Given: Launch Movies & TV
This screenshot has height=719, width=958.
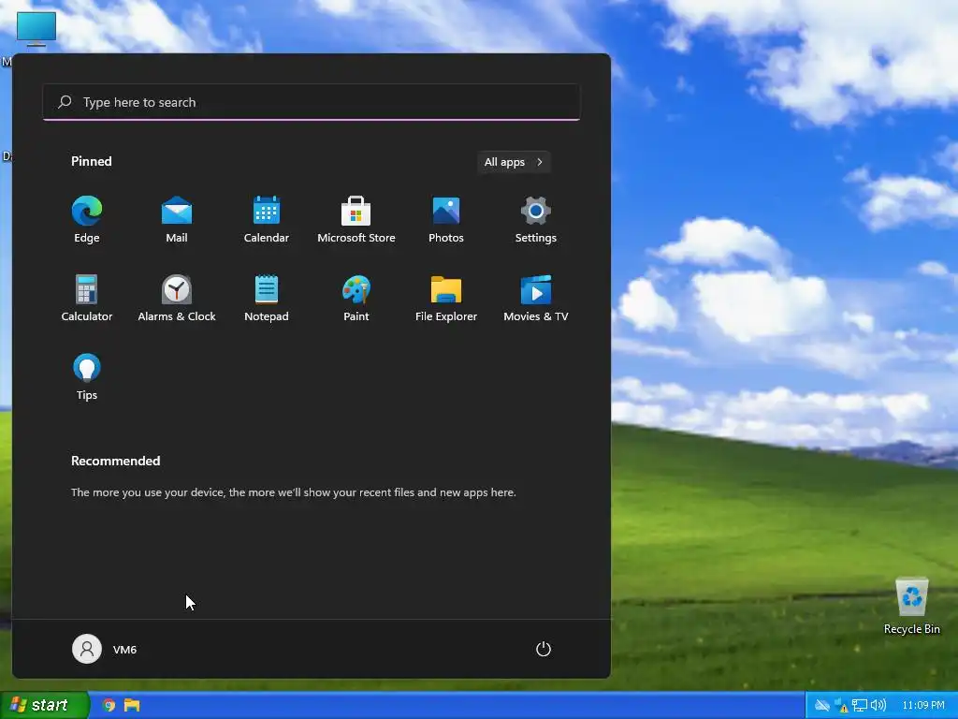Looking at the screenshot, I should tap(536, 299).
